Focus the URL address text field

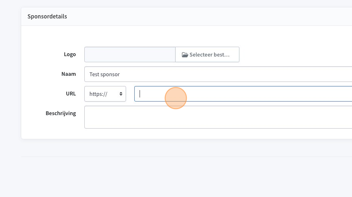tap(243, 94)
